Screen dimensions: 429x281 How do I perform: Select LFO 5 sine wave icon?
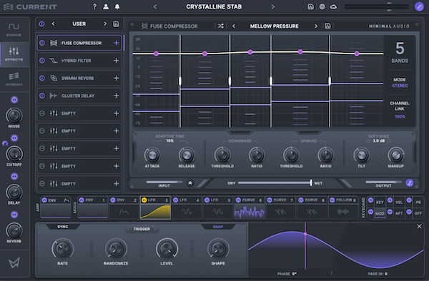[218, 211]
